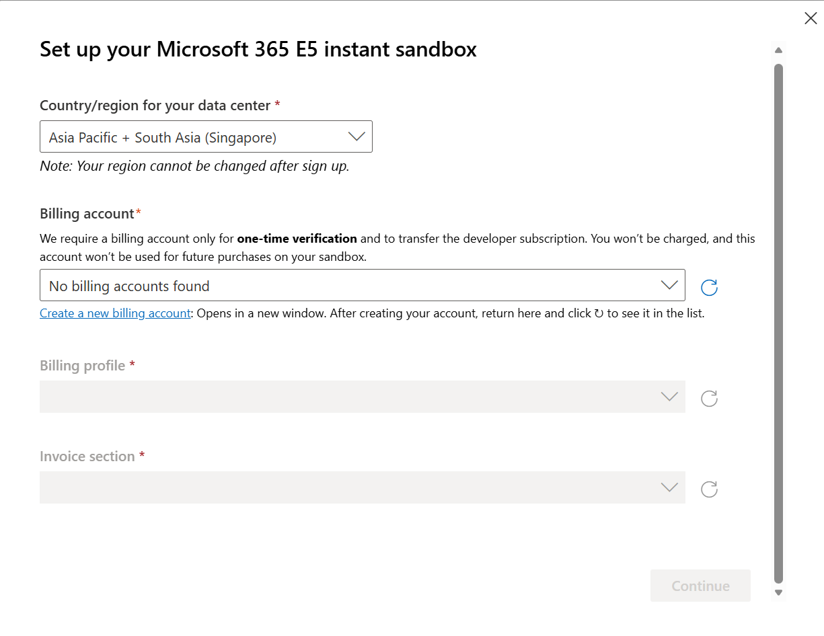Refresh the billing account list
Viewport: 824px width, 636px height.
coord(709,287)
